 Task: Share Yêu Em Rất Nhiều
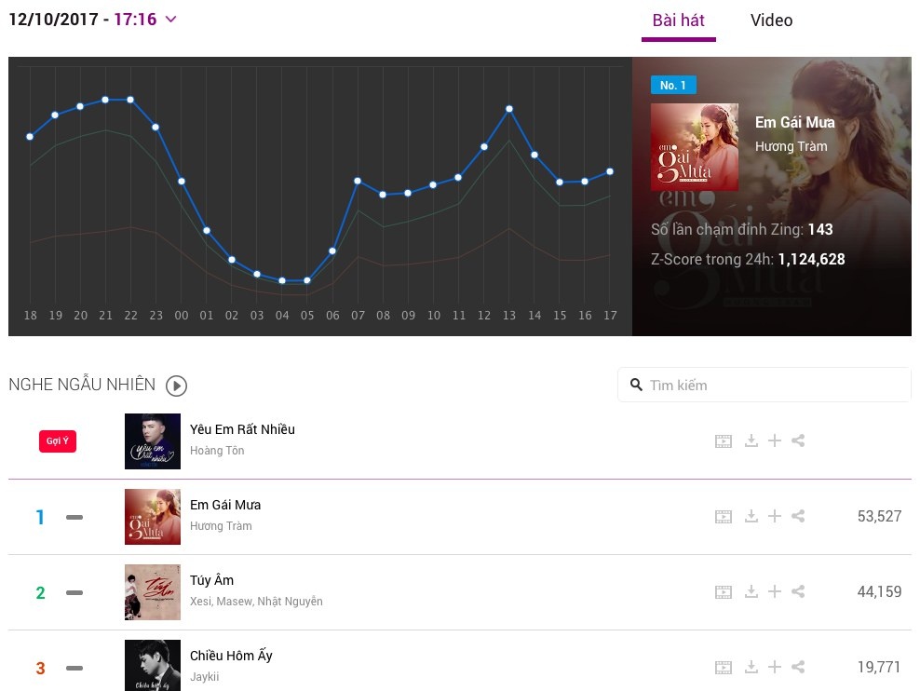tap(798, 441)
